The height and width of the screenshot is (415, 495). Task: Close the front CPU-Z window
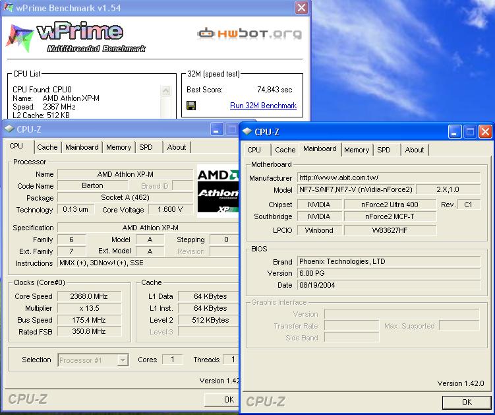tap(486, 132)
